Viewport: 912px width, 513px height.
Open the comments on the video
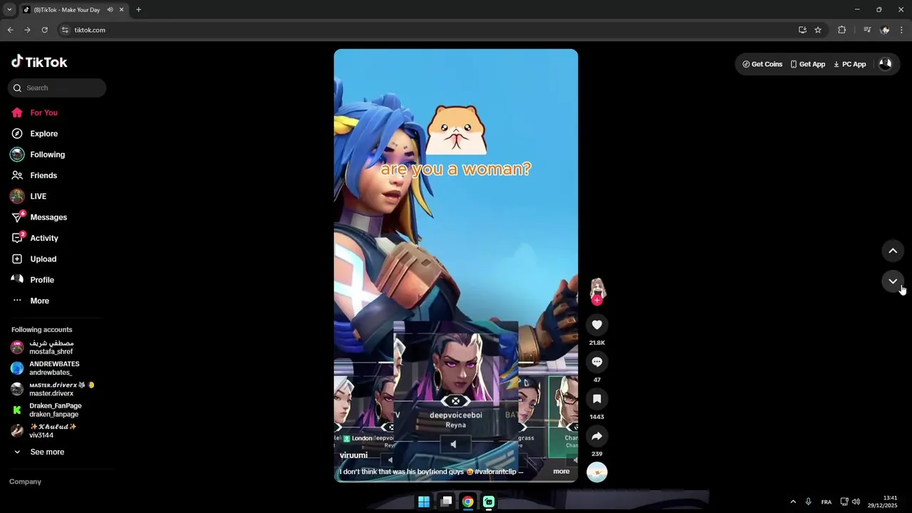(597, 362)
